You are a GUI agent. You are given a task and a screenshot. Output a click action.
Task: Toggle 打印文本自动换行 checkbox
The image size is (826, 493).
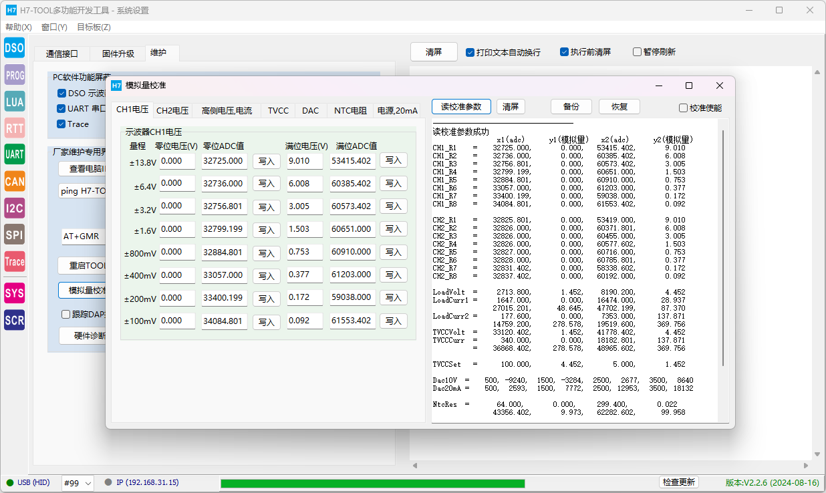[x=470, y=52]
